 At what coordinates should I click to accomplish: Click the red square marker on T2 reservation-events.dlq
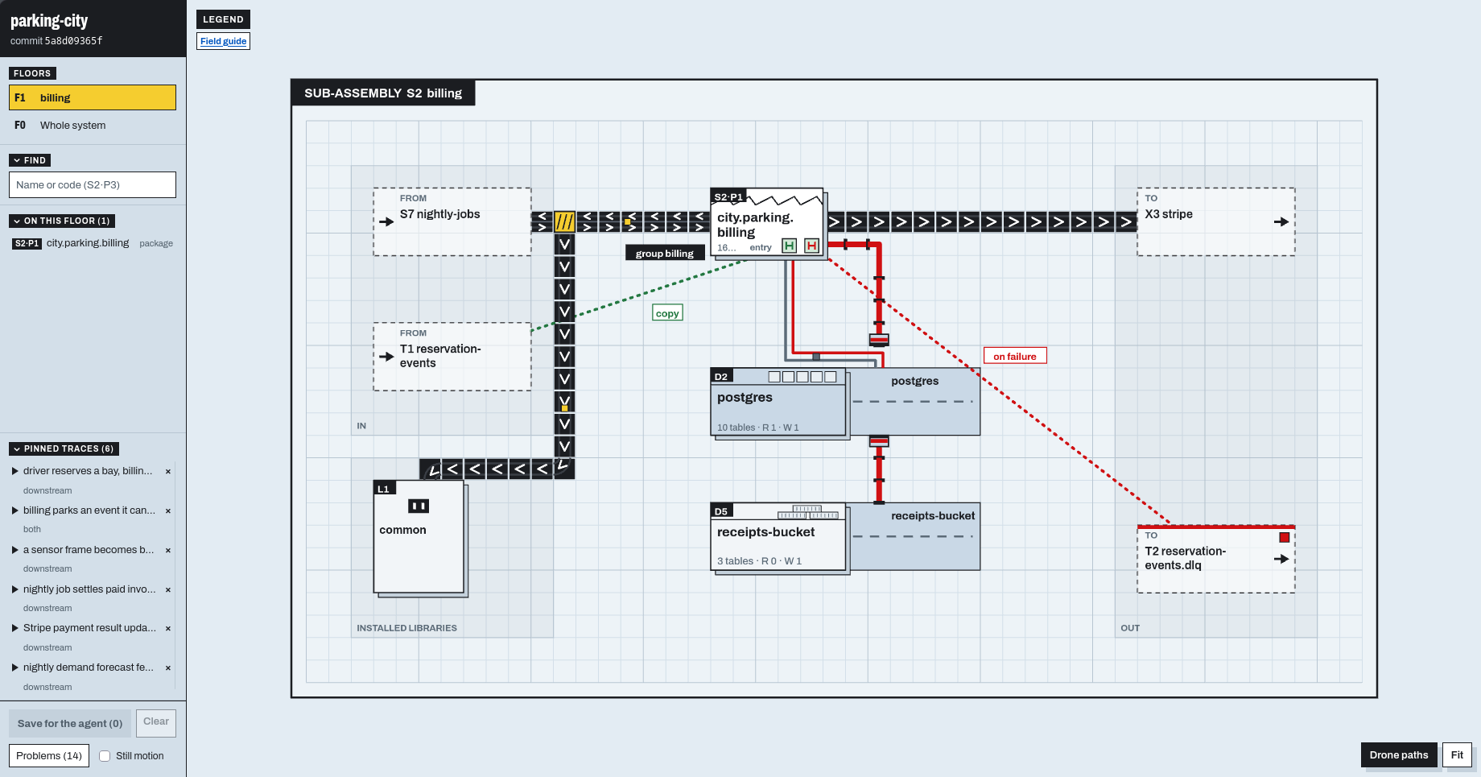pos(1285,537)
